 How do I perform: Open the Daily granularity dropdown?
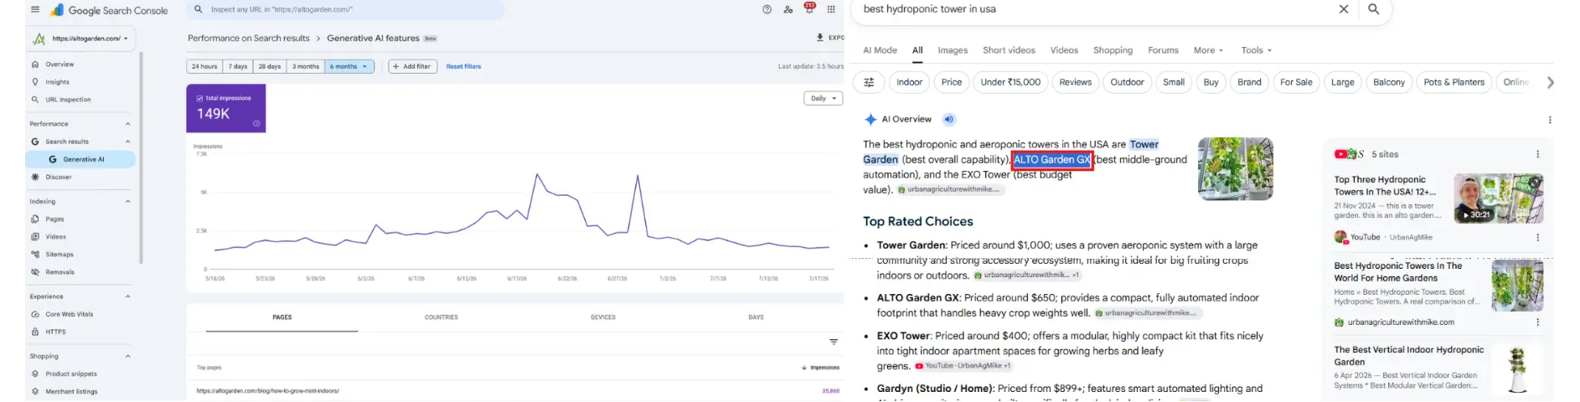824,98
